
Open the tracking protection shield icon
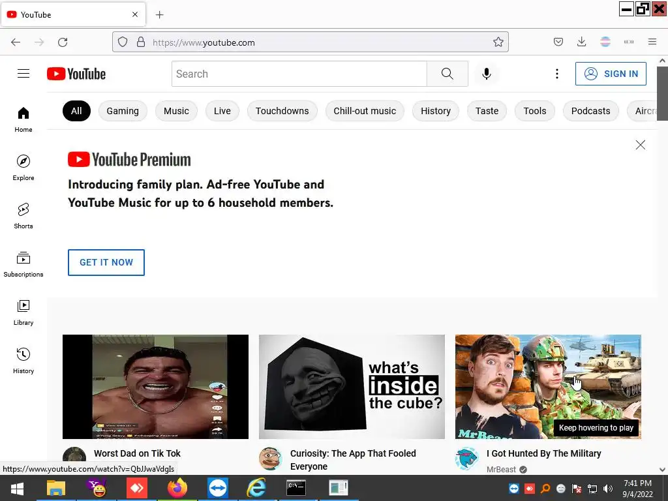coord(123,42)
